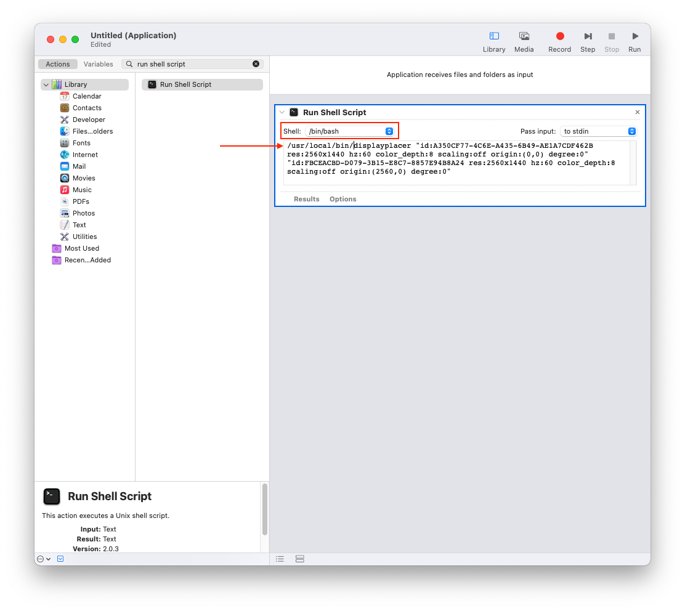
Task: Open the Shell dropdown set to /bin/bash
Action: click(x=350, y=131)
